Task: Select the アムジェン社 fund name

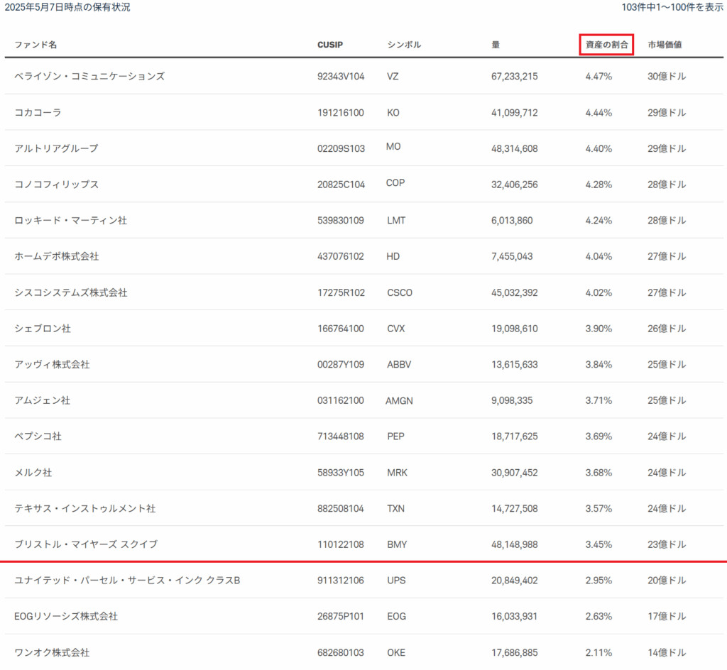Action: pos(42,400)
